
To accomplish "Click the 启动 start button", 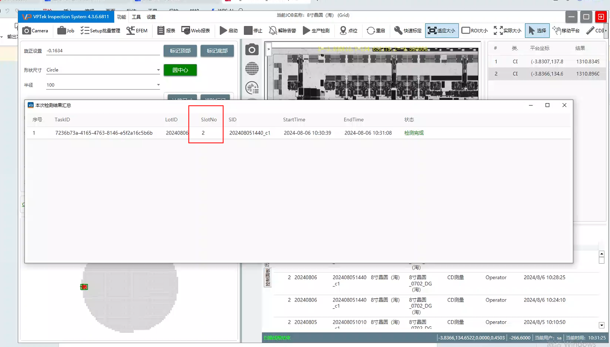I will tap(229, 30).
